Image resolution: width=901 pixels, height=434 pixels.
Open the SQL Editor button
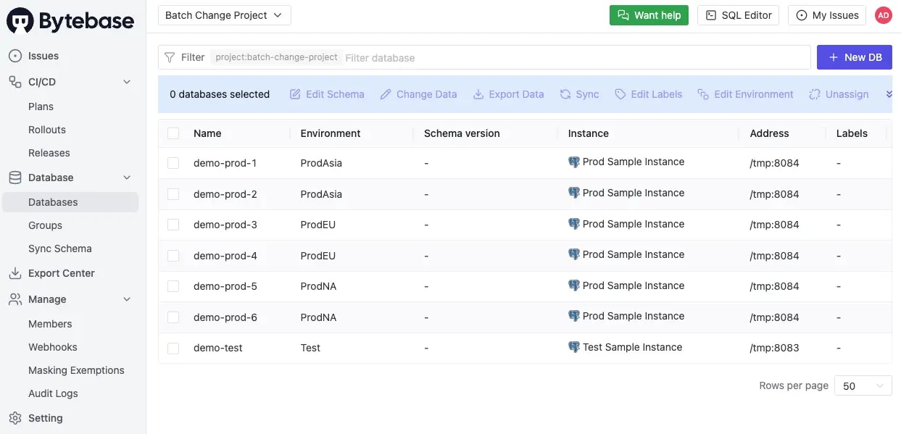739,15
